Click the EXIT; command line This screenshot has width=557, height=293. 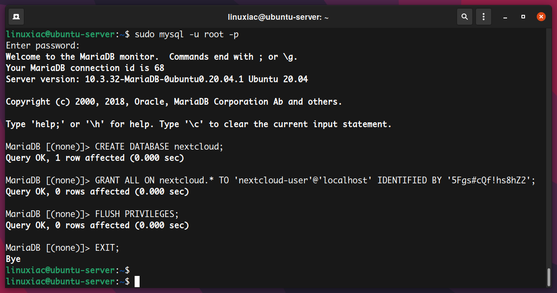(x=63, y=248)
